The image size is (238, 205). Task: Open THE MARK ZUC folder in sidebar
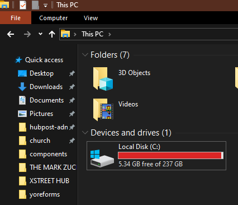click(x=53, y=167)
